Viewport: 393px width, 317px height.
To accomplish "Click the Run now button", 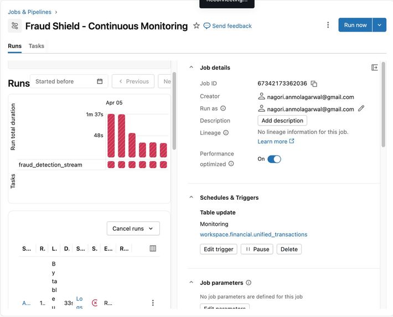I will [x=355, y=25].
